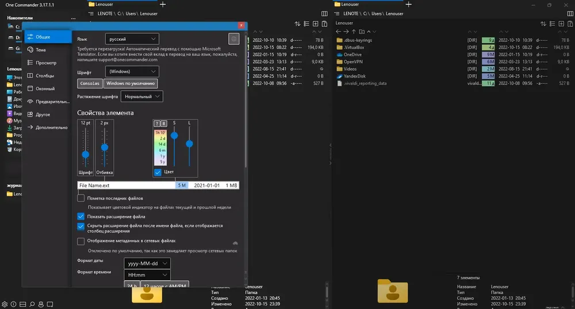
Task: Toggle dual-pane columns icon at top right
Action: point(570,14)
